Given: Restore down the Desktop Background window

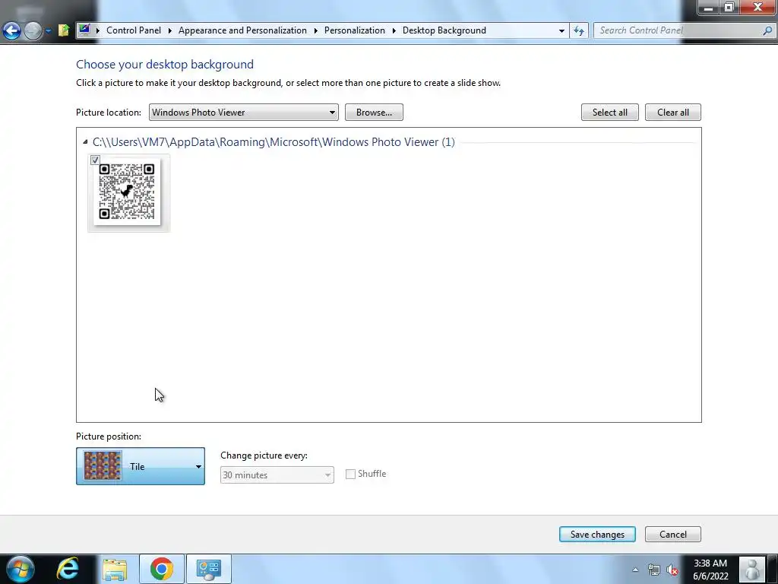Looking at the screenshot, I should [729, 8].
